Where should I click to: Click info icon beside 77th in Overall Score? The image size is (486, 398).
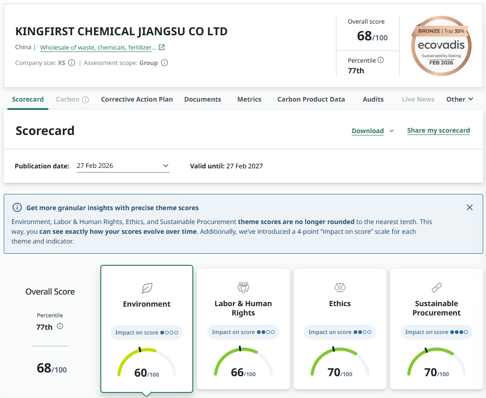tap(60, 327)
